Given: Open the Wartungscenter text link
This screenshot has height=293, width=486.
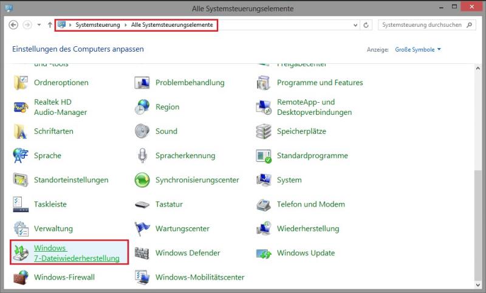Looking at the screenshot, I should click(x=183, y=229).
